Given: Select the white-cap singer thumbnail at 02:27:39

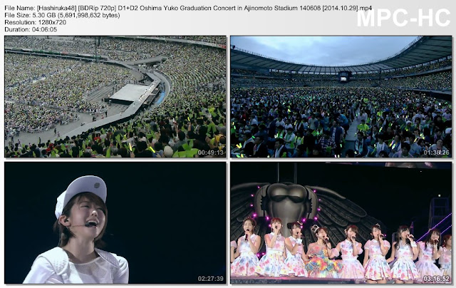Looking at the screenshot, I should pos(115,222).
